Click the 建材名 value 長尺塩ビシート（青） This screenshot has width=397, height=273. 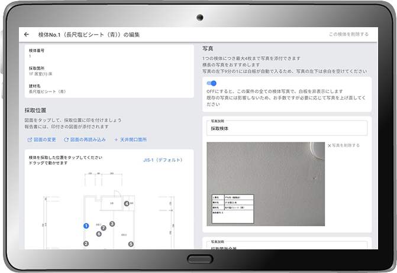point(47,92)
